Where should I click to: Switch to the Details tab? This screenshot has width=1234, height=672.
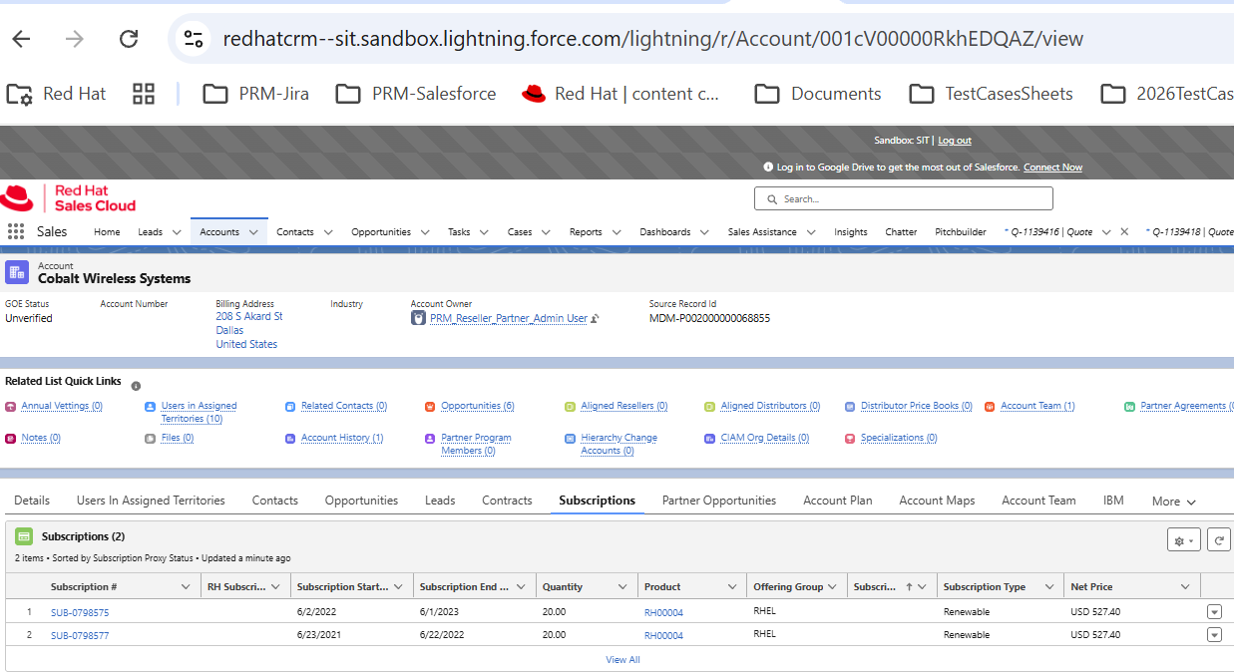(32, 501)
